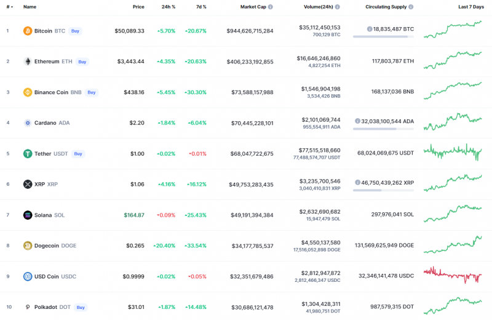
Task: Click the Buy button next to Bitcoin
Action: click(75, 31)
